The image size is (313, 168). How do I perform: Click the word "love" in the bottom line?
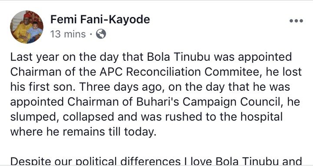tap(201, 161)
